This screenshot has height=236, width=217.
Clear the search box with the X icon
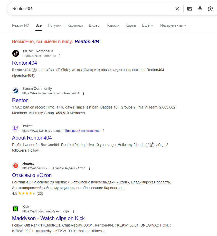pos(177,9)
